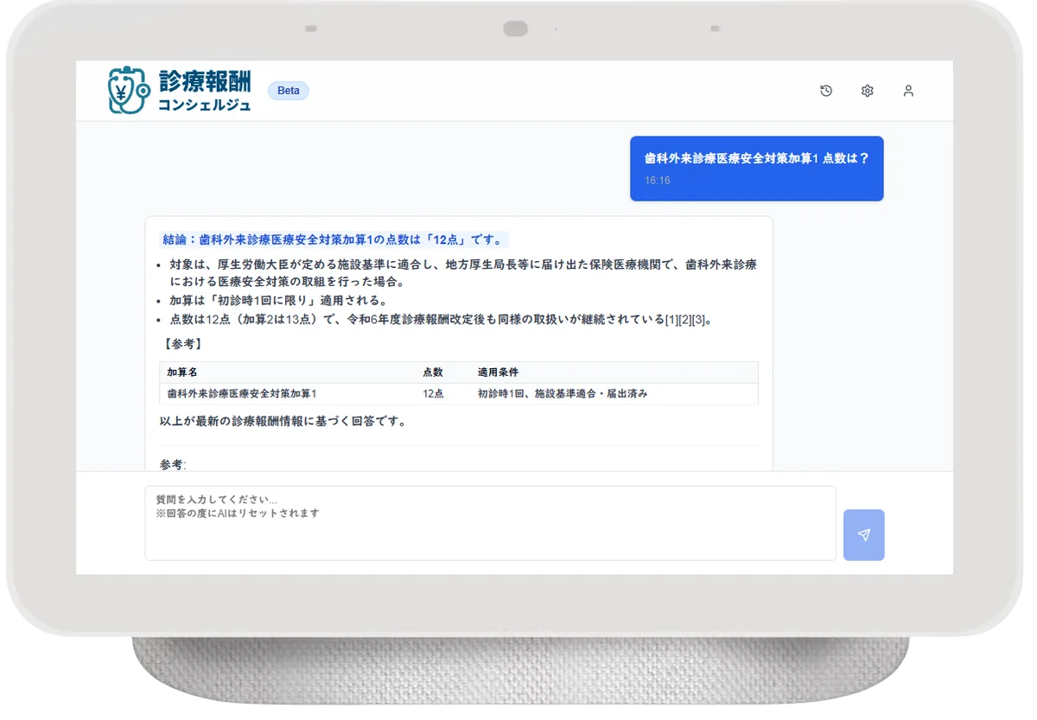Viewport: 1037px width, 720px height.
Task: Open citation reference [1]
Action: coord(671,320)
